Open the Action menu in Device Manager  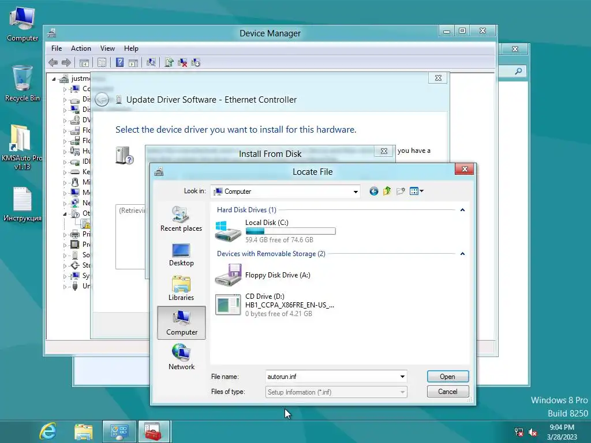81,48
